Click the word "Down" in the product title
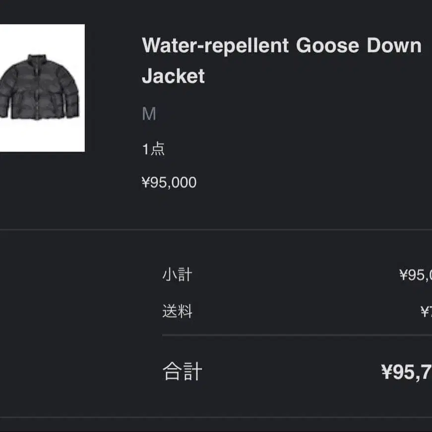 coord(394,46)
